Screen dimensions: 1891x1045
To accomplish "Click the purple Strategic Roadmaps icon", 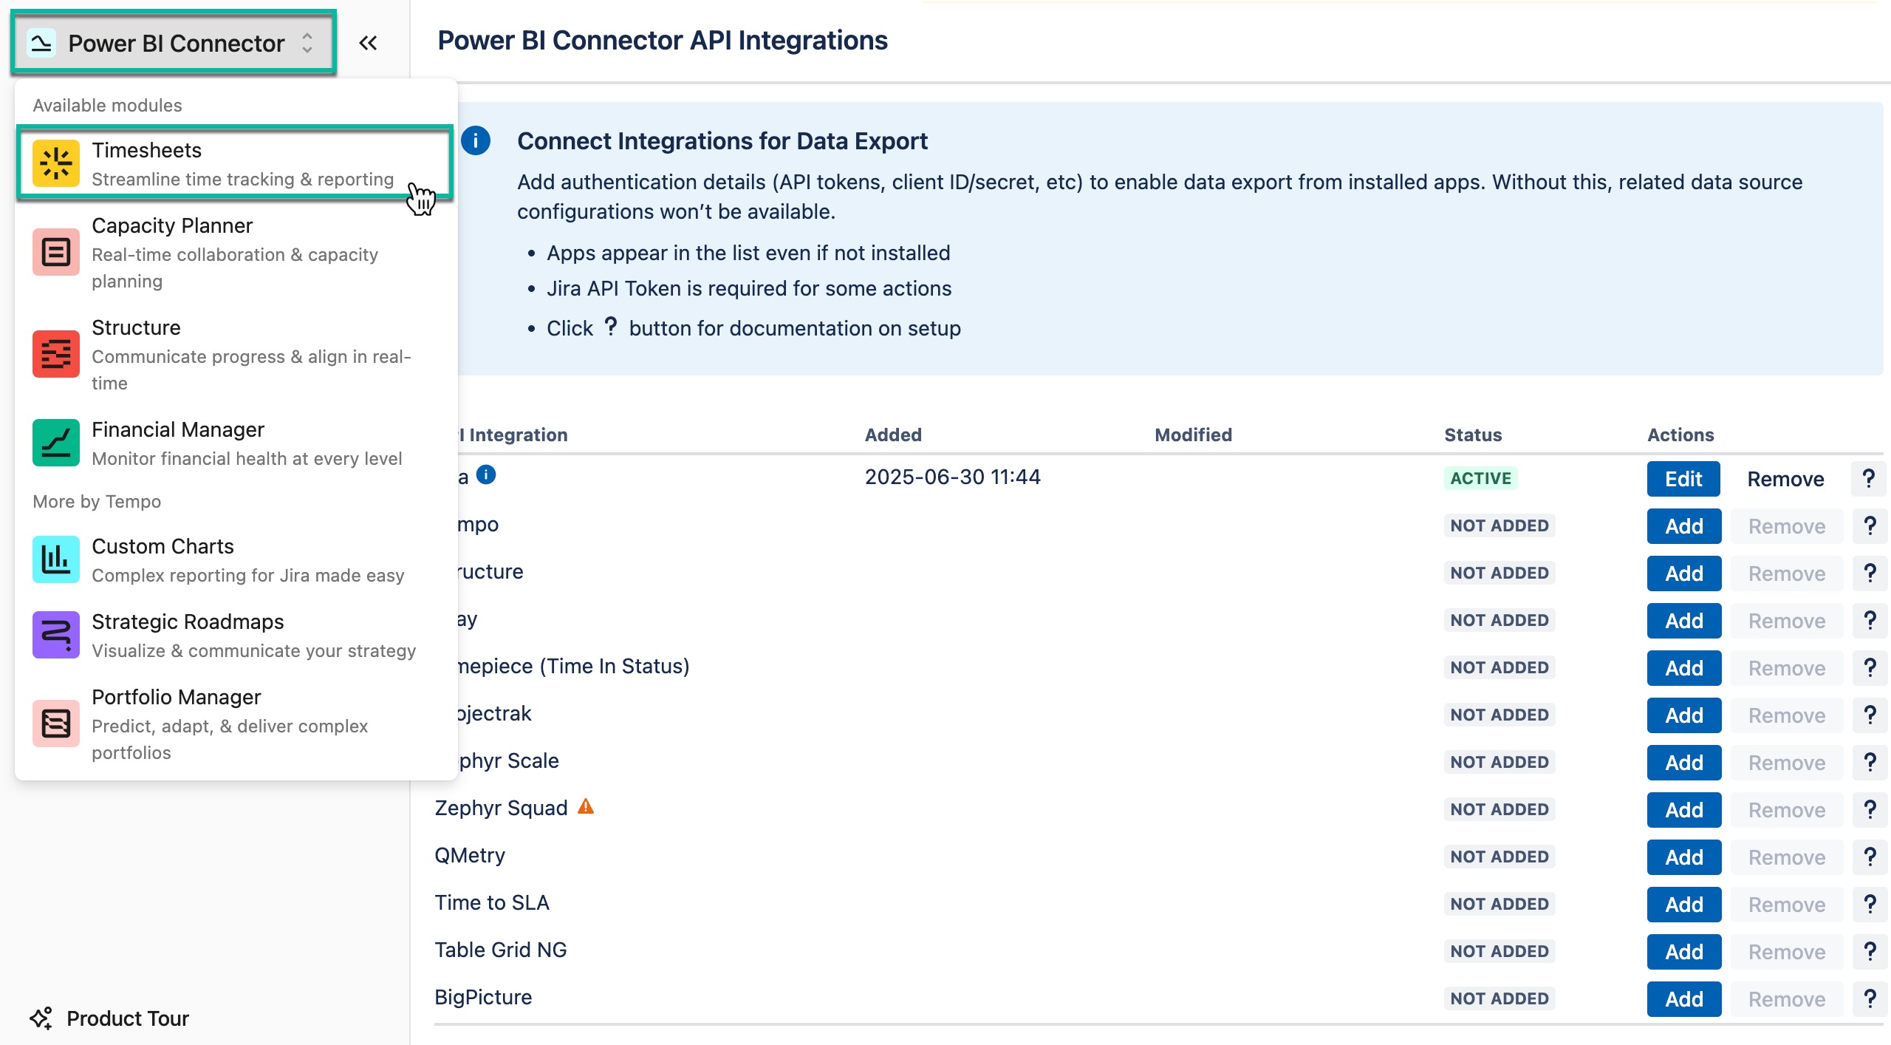I will tap(55, 634).
